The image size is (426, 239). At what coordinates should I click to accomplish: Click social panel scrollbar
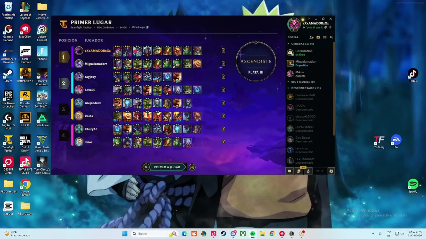(334, 88)
